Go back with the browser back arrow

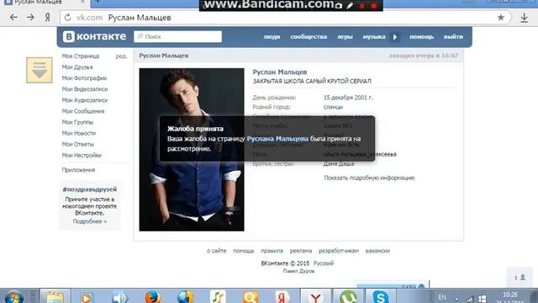13,17
